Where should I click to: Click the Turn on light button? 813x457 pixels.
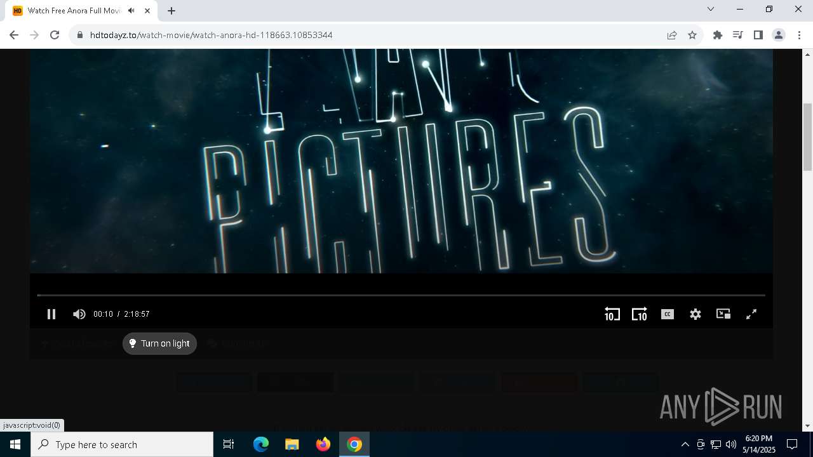(160, 343)
